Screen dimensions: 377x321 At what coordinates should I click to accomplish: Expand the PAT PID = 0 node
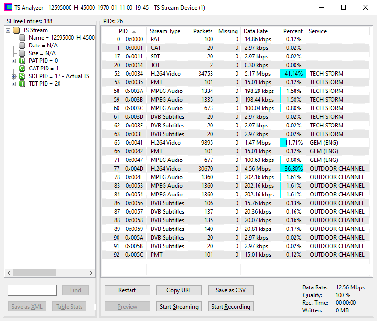(14, 61)
